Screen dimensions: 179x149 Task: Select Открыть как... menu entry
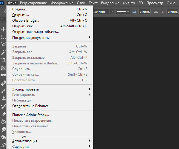point(50,26)
